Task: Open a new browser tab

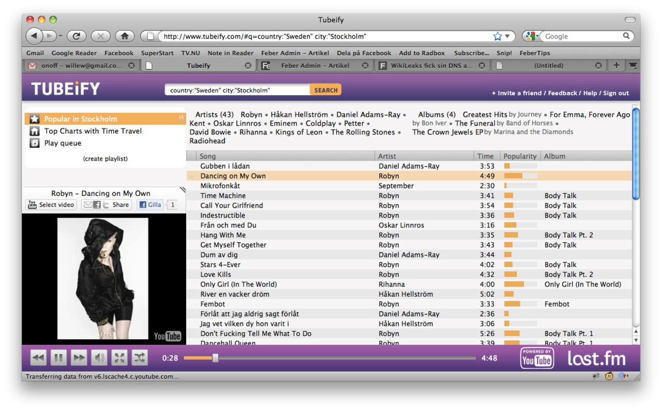Action: pos(616,66)
